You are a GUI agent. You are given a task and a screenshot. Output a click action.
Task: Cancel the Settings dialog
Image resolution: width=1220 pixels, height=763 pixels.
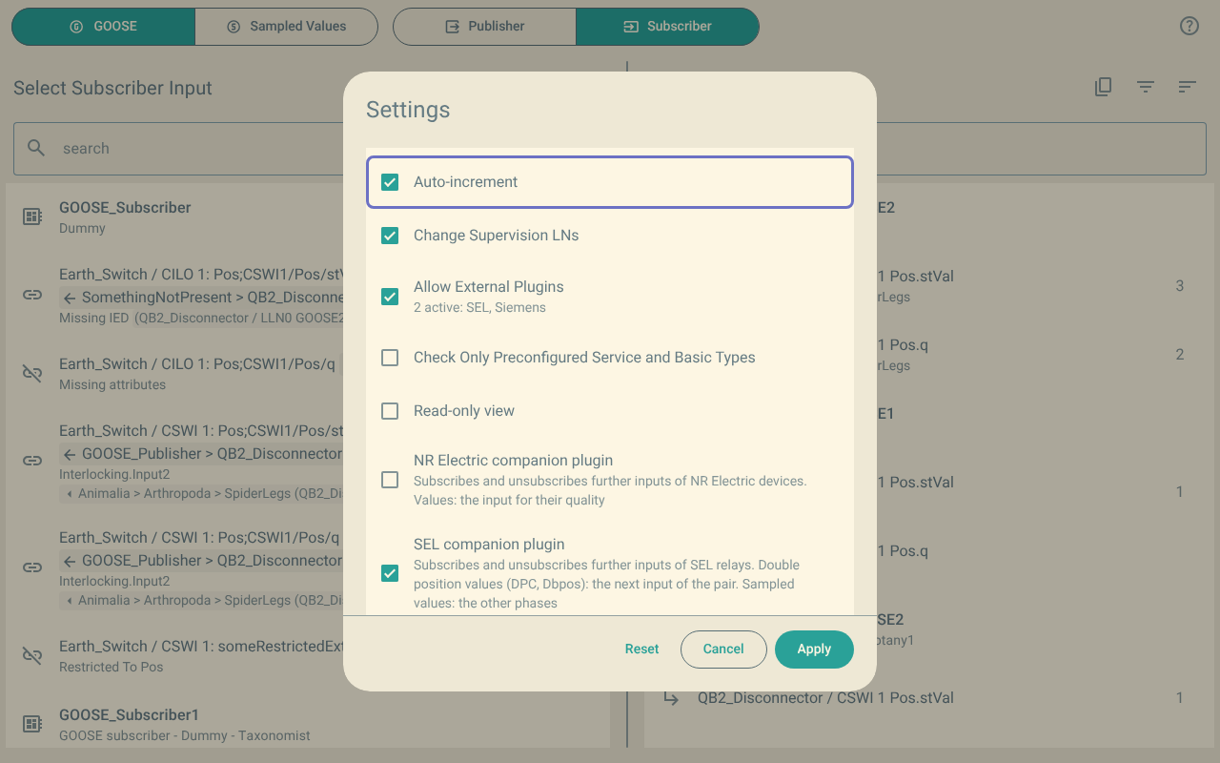723,649
